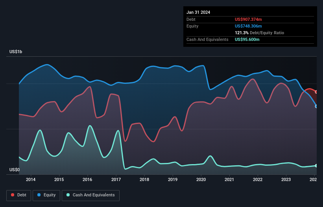Click the teal Cash endpoint marker

(x=316, y=166)
